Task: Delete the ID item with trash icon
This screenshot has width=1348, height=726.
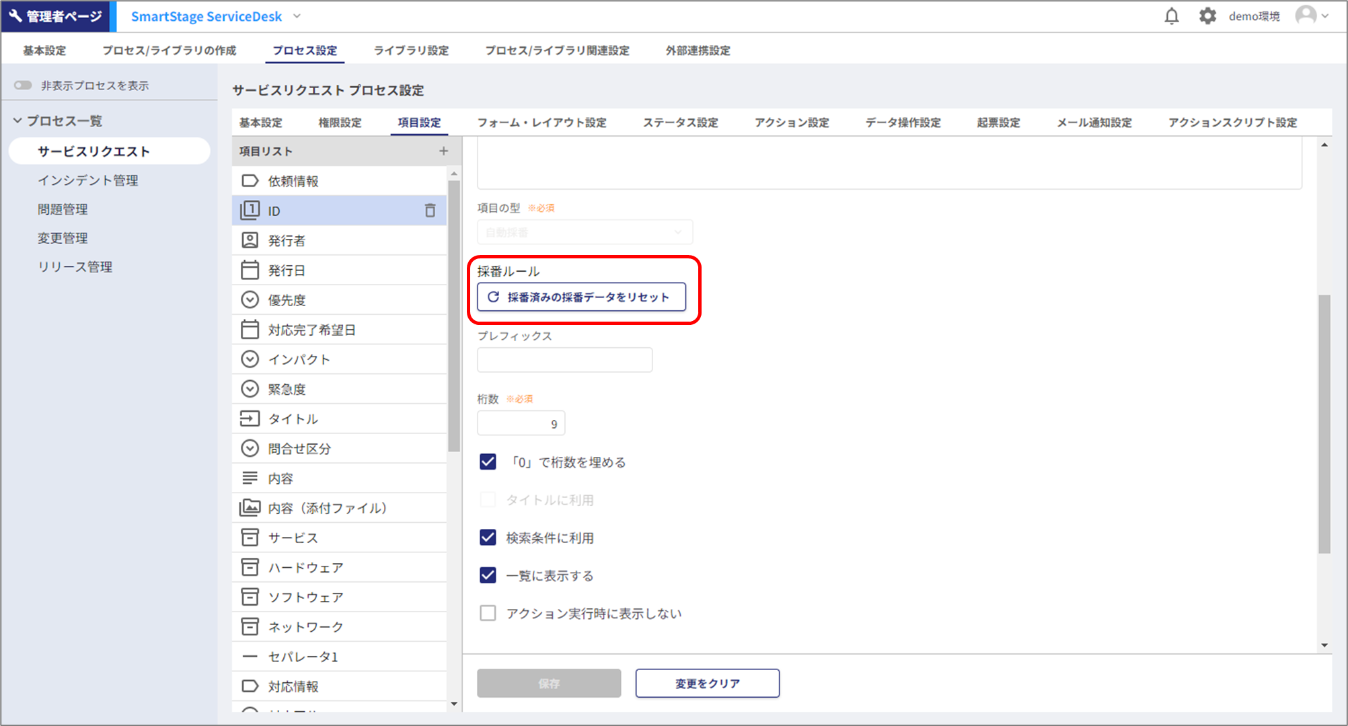Action: pyautogui.click(x=430, y=211)
